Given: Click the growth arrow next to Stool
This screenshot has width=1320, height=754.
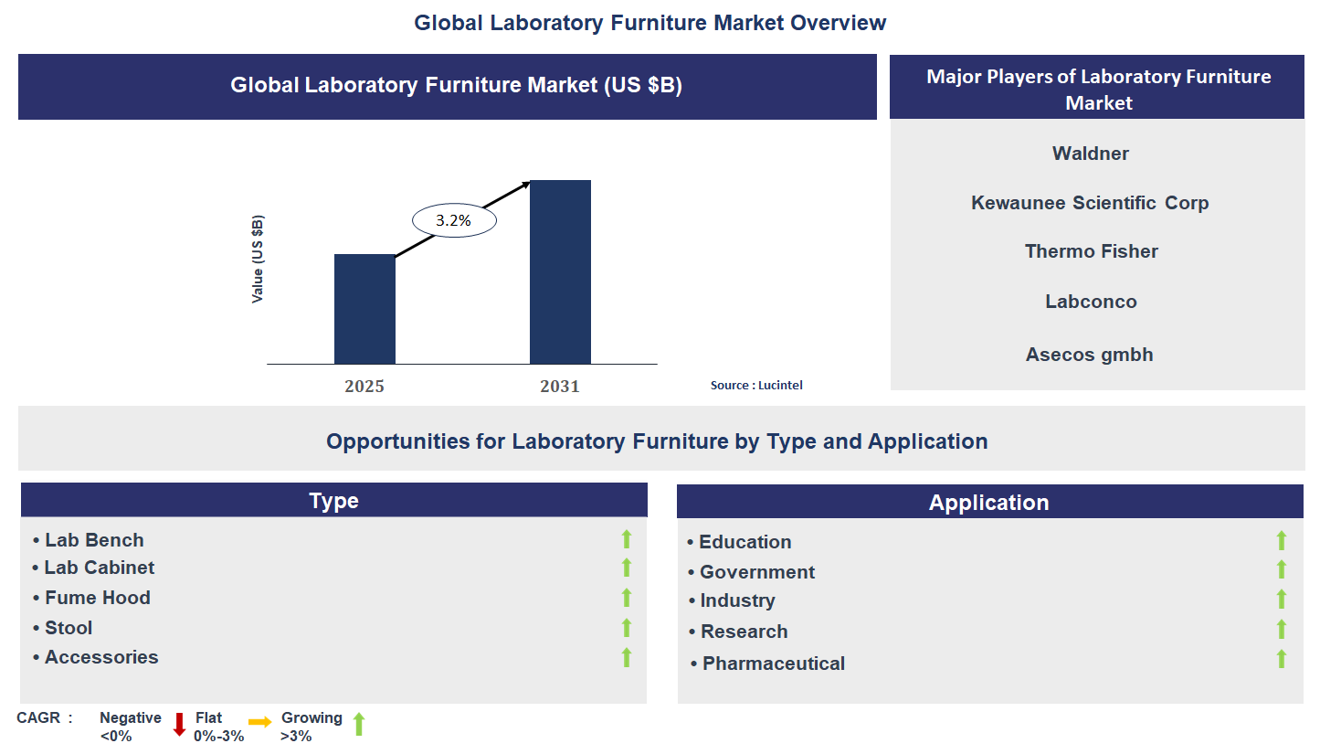Looking at the screenshot, I should (x=626, y=628).
